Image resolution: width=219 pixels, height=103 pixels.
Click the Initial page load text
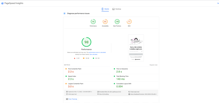tap(72, 94)
